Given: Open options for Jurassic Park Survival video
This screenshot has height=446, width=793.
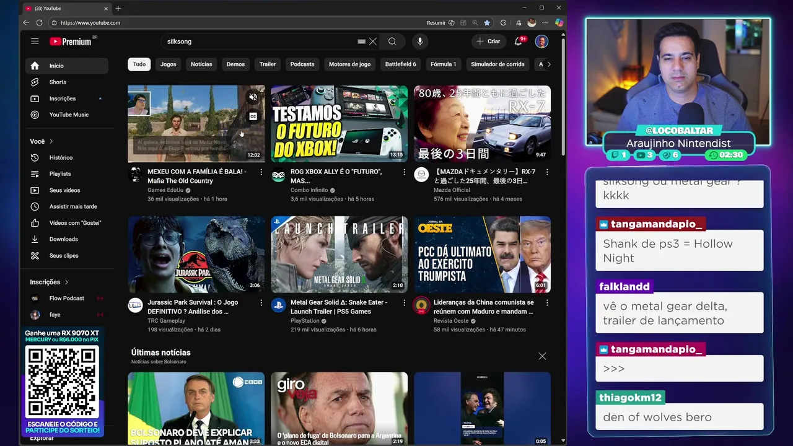Looking at the screenshot, I should point(261,303).
